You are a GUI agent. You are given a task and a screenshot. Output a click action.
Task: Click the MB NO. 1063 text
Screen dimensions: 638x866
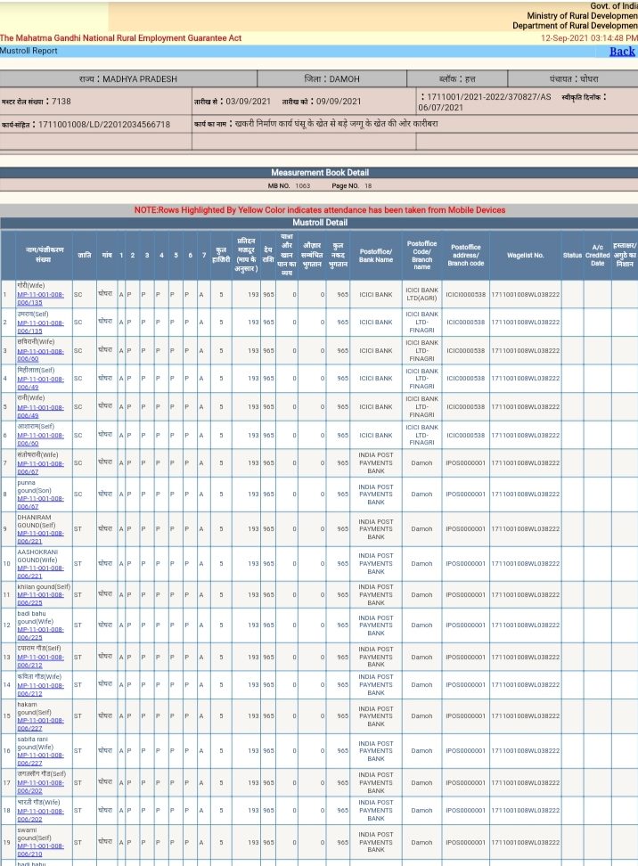tap(289, 186)
